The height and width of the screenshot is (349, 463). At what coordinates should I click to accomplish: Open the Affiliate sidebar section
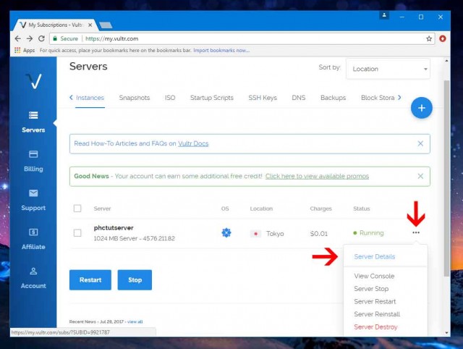tap(33, 240)
